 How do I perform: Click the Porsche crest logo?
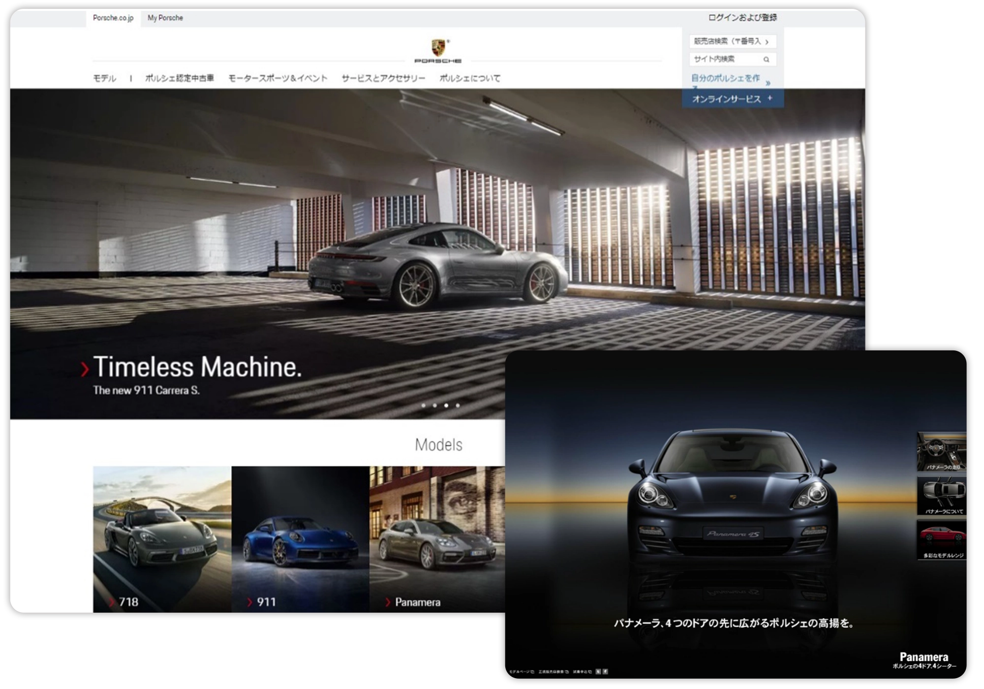coord(438,48)
